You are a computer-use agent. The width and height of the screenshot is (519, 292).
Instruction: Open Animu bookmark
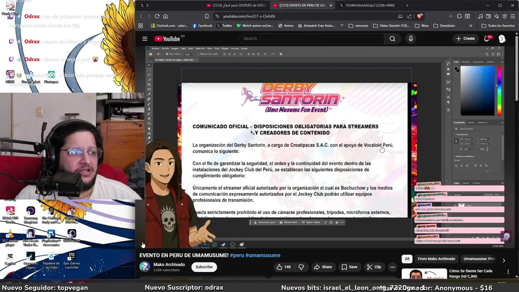286,26
